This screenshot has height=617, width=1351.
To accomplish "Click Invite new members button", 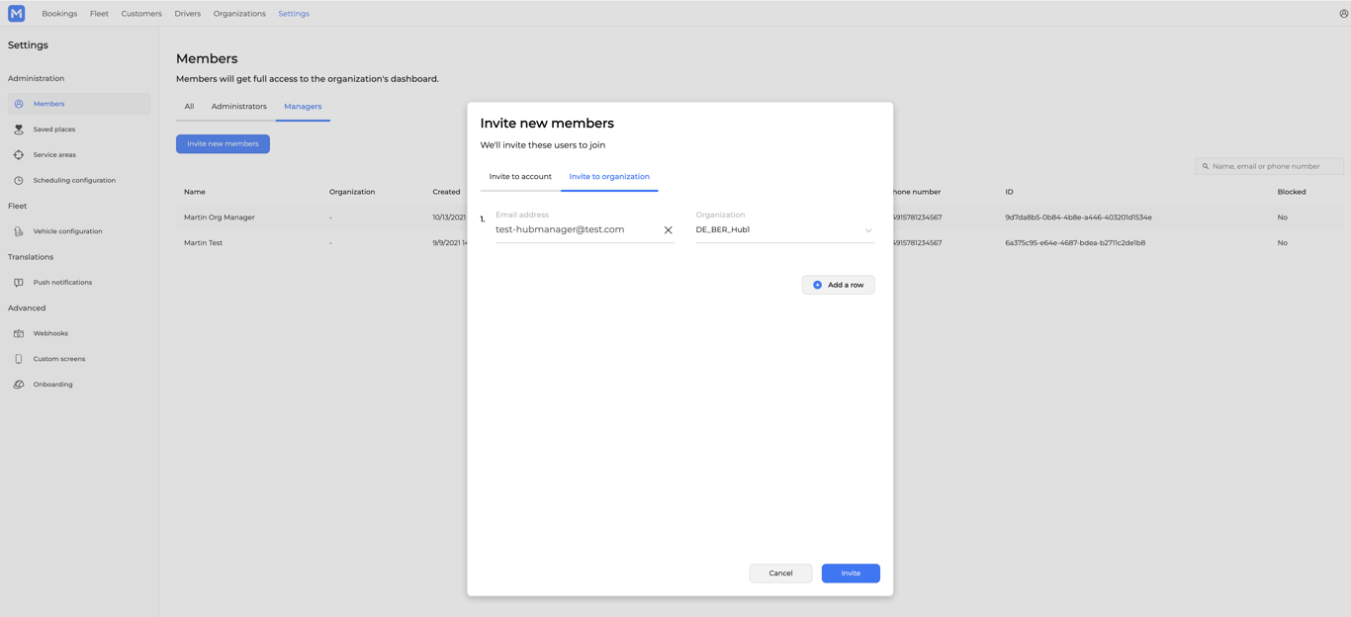I will [223, 144].
